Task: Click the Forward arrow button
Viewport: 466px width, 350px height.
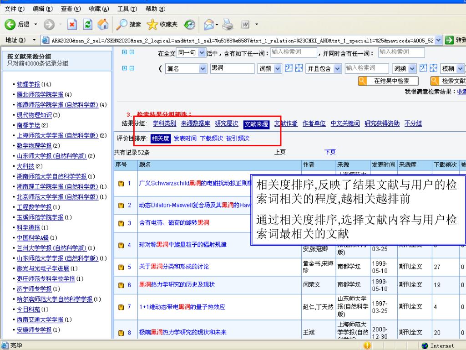Action: coord(49,25)
